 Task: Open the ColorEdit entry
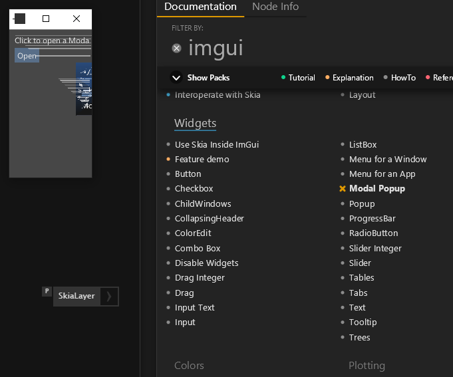(193, 233)
